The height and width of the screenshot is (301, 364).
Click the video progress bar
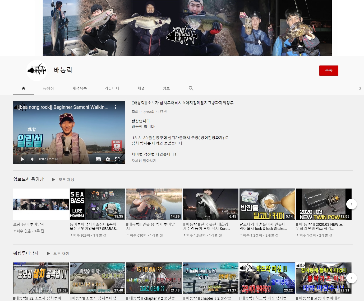pos(69,154)
